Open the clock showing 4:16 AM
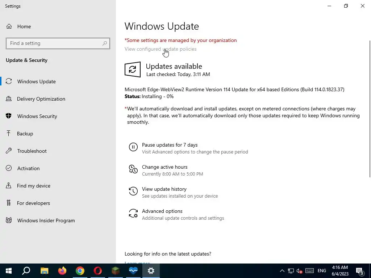 tap(340, 271)
